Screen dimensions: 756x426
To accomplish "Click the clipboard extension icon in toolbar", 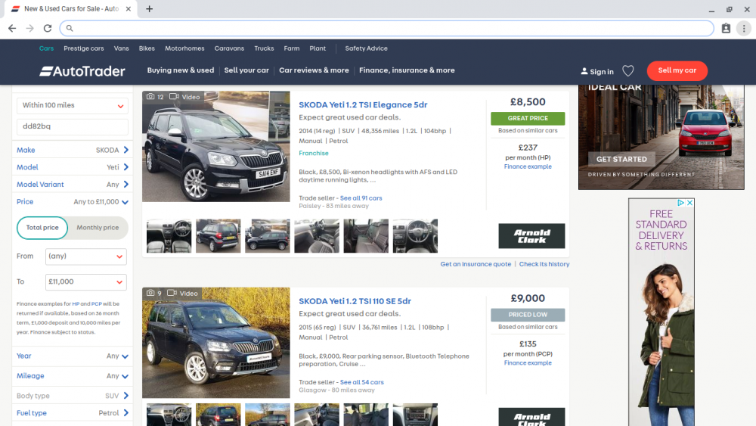I will tap(726, 29).
